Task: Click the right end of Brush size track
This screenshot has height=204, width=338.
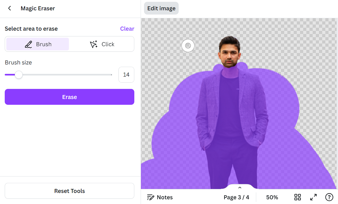Action: pos(111,75)
